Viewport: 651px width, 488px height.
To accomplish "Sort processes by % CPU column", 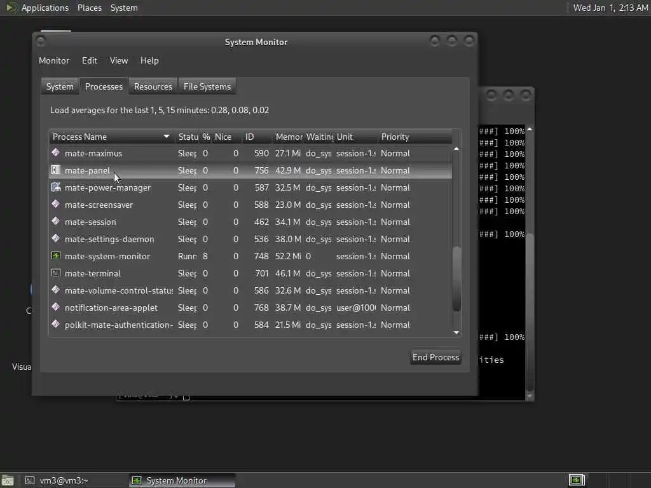I will point(206,137).
